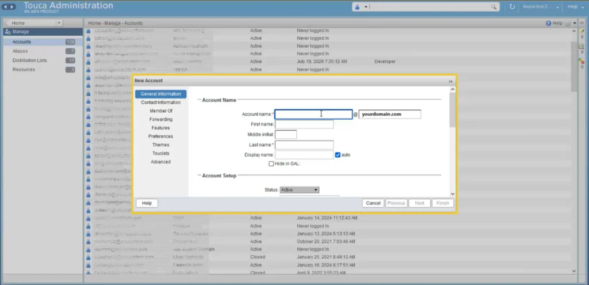
Task: Click account icon of October 20, 2021 row
Action: coord(88,241)
